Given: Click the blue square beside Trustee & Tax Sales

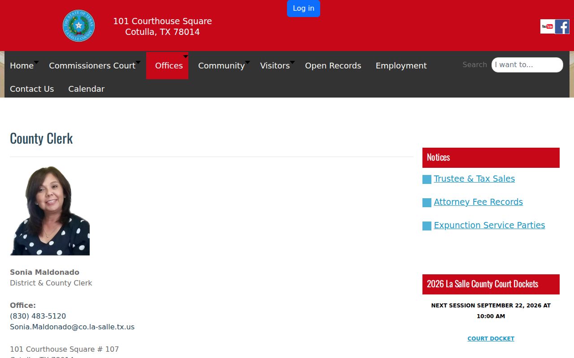Looking at the screenshot, I should (x=427, y=179).
